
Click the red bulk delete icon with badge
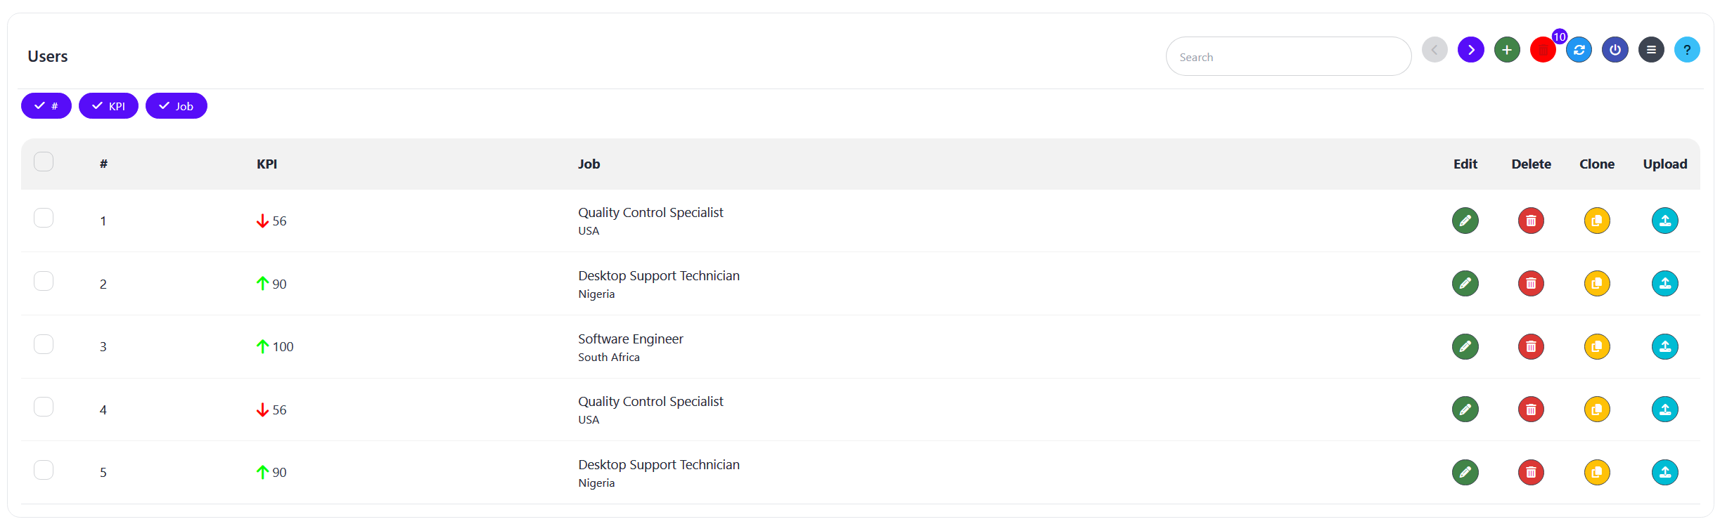(1543, 50)
